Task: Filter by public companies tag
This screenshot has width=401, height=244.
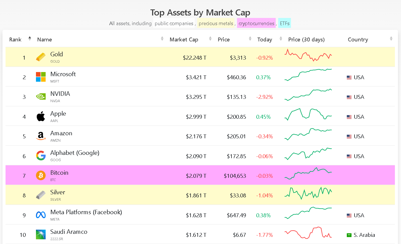Action: 174,23
